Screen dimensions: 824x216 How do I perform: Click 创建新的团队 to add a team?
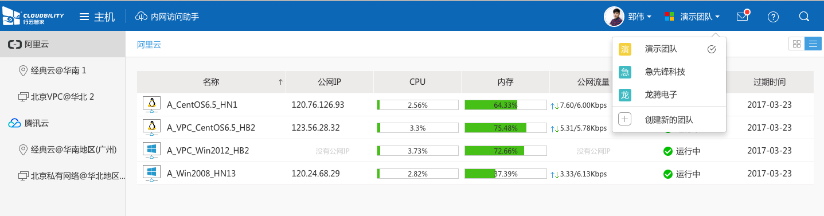(669, 120)
